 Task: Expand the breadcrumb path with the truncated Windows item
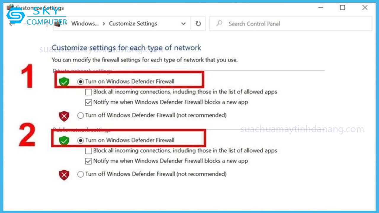(85, 23)
